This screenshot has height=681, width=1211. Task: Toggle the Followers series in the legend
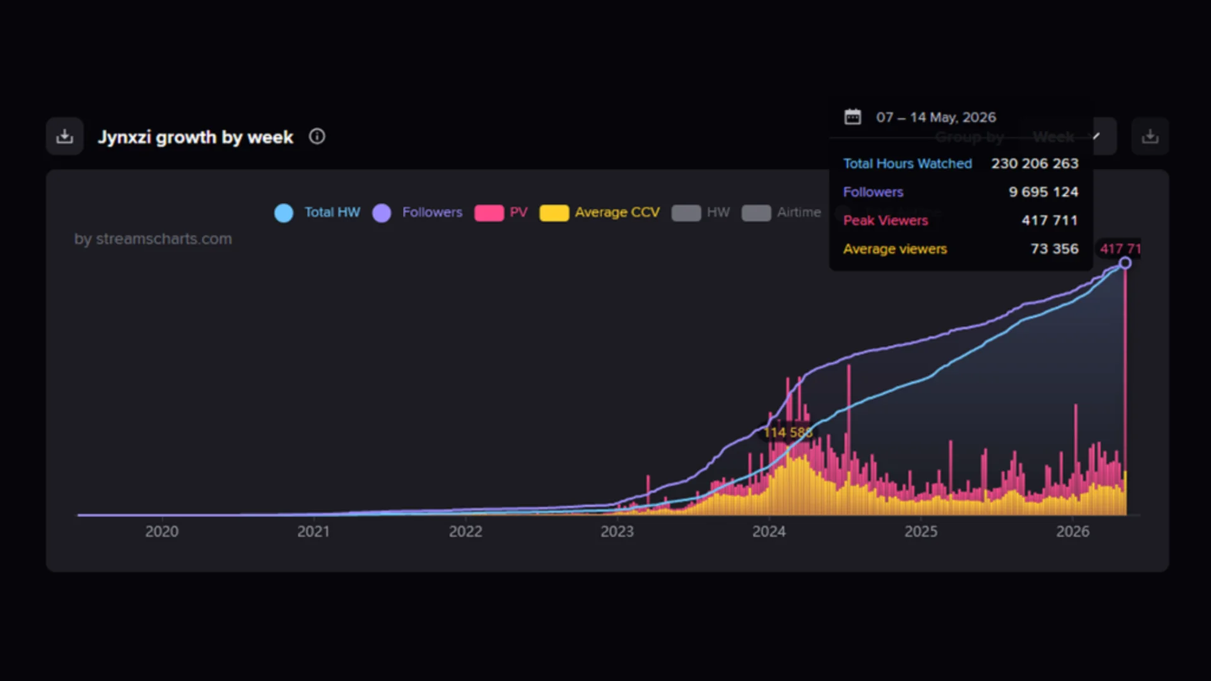tap(418, 212)
